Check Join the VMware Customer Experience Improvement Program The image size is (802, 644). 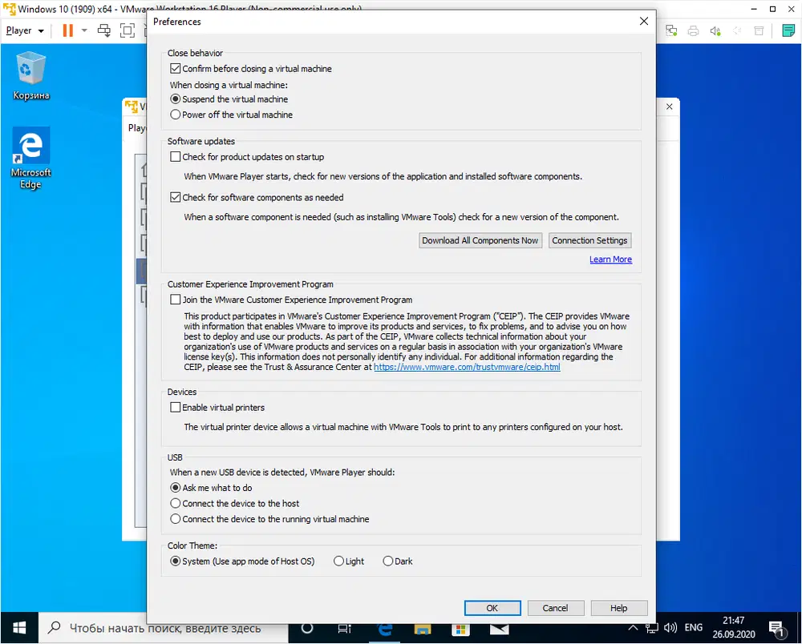coord(176,300)
